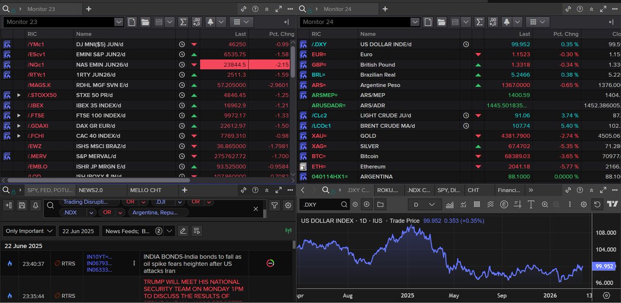Open folder icon in Monitor 23 toolbar
This screenshot has width=621, height=303.
pos(145,22)
